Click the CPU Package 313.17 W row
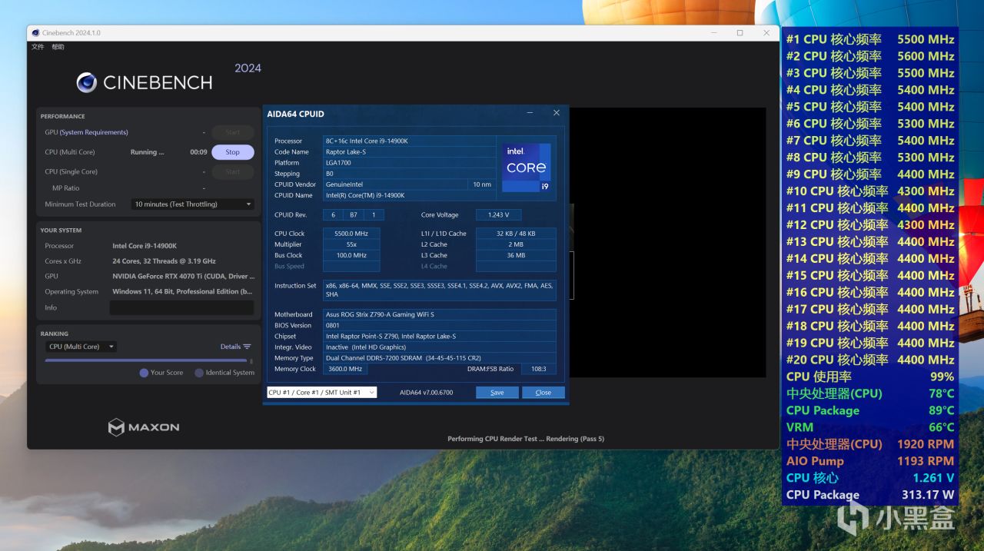Image resolution: width=984 pixels, height=551 pixels. pyautogui.click(x=870, y=495)
